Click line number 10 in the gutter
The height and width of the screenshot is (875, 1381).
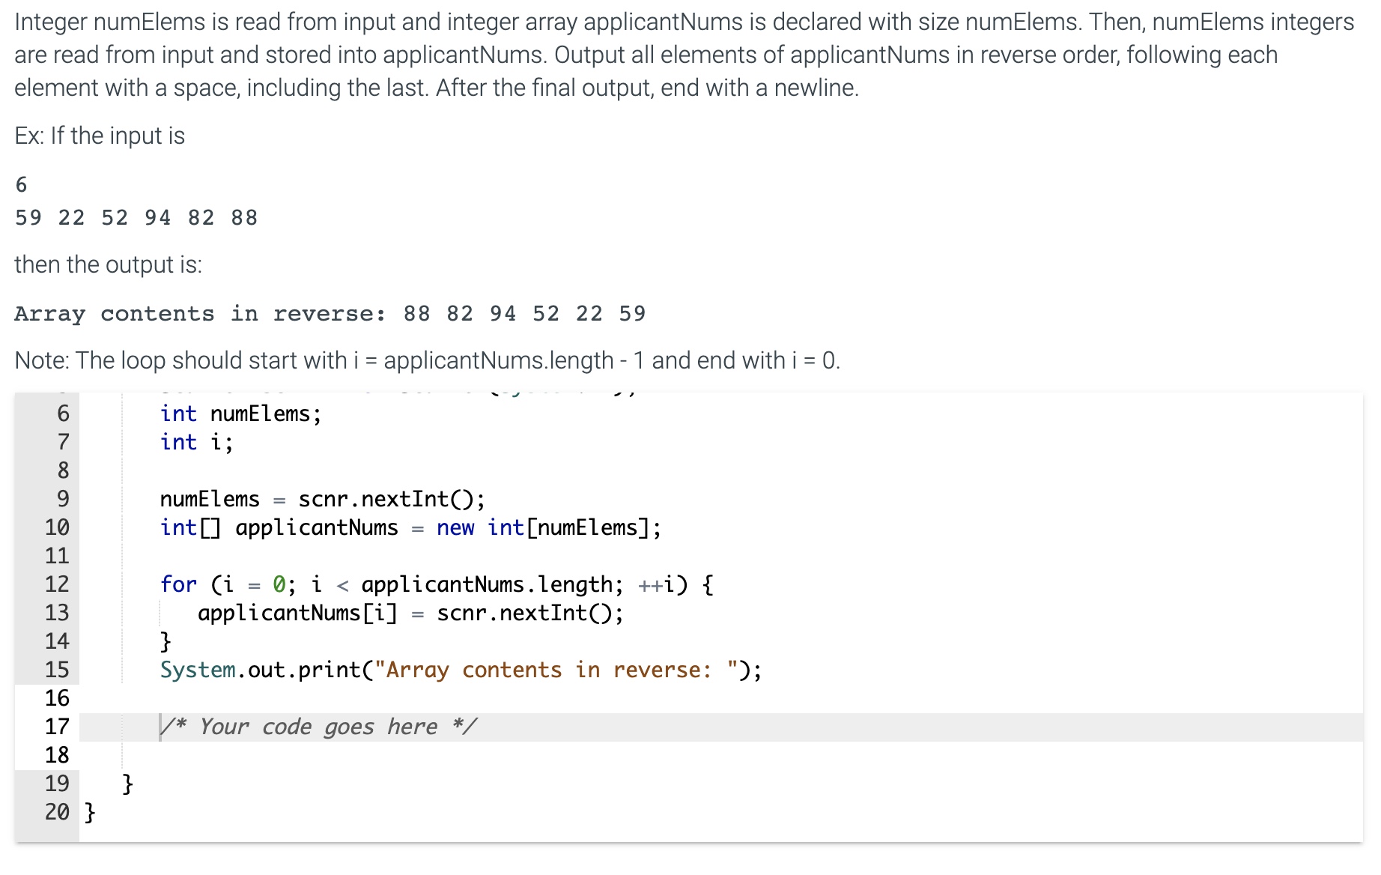[57, 527]
